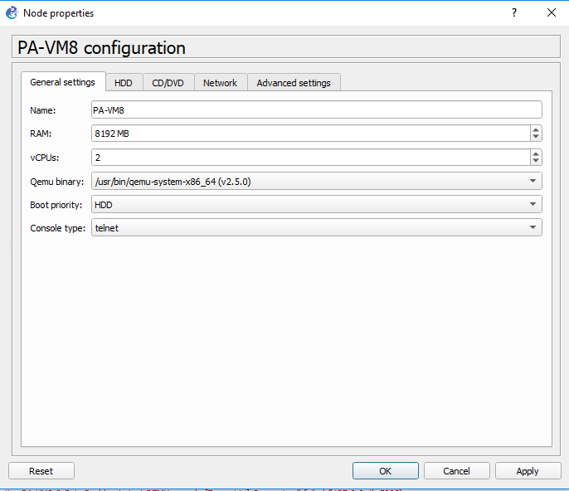Select the General settings tab
Viewport: 569px width, 491px height.
click(63, 82)
